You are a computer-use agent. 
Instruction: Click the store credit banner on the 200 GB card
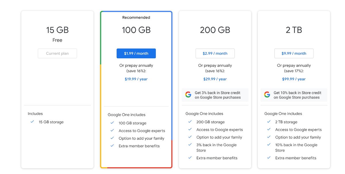pyautogui.click(x=215, y=95)
